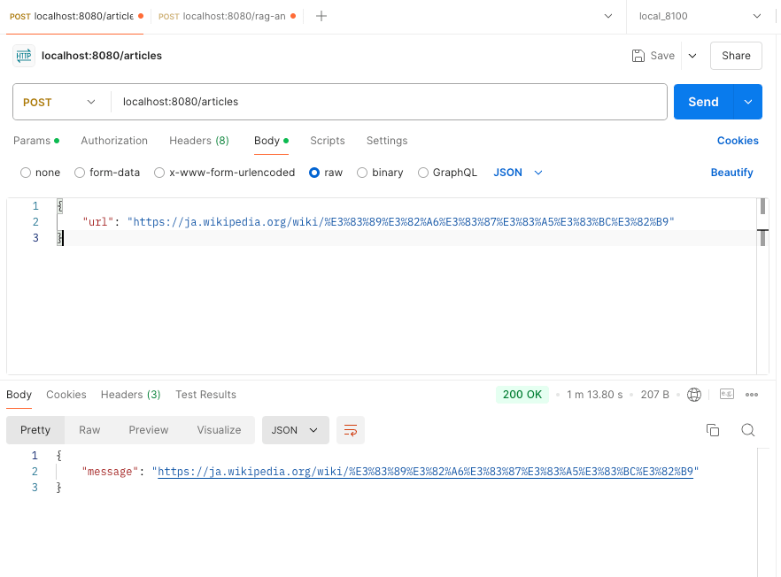This screenshot has height=577, width=781.
Task: Open the POST method dropdown
Action: pos(59,102)
